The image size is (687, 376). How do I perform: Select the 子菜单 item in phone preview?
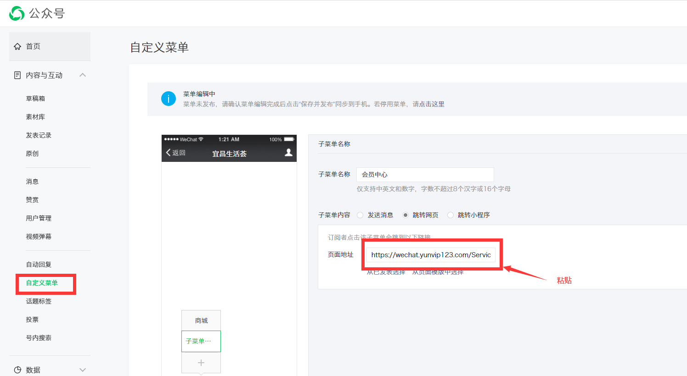tap(201, 341)
